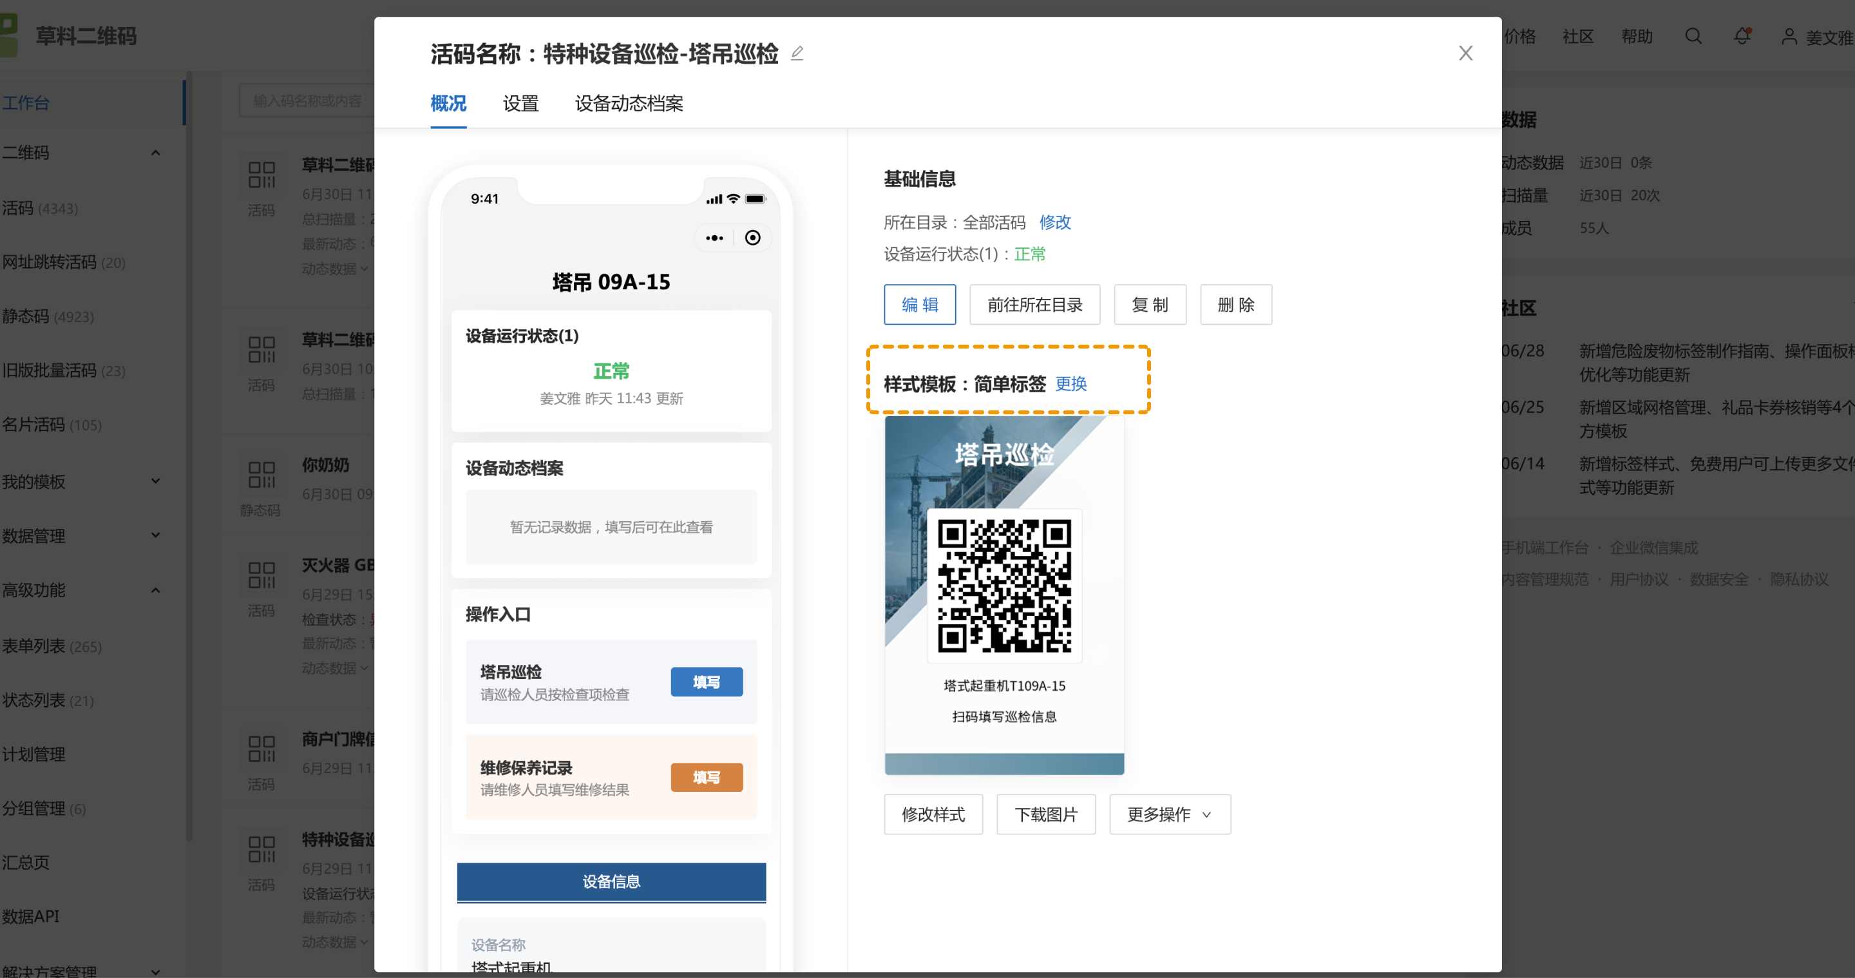Screen dimensions: 1855x978
Task: Click the 删除 button
Action: [x=1236, y=305]
